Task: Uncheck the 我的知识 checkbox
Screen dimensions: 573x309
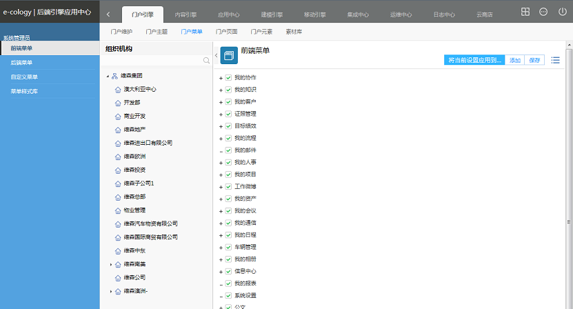Action: (228, 90)
